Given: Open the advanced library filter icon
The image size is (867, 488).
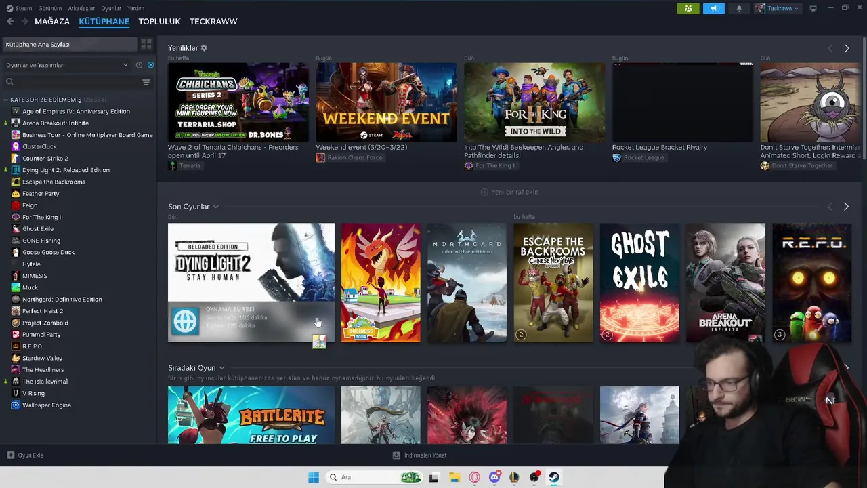Looking at the screenshot, I should point(146,82).
